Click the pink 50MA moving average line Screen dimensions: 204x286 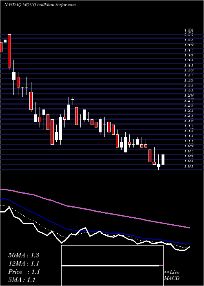(x=95, y=211)
